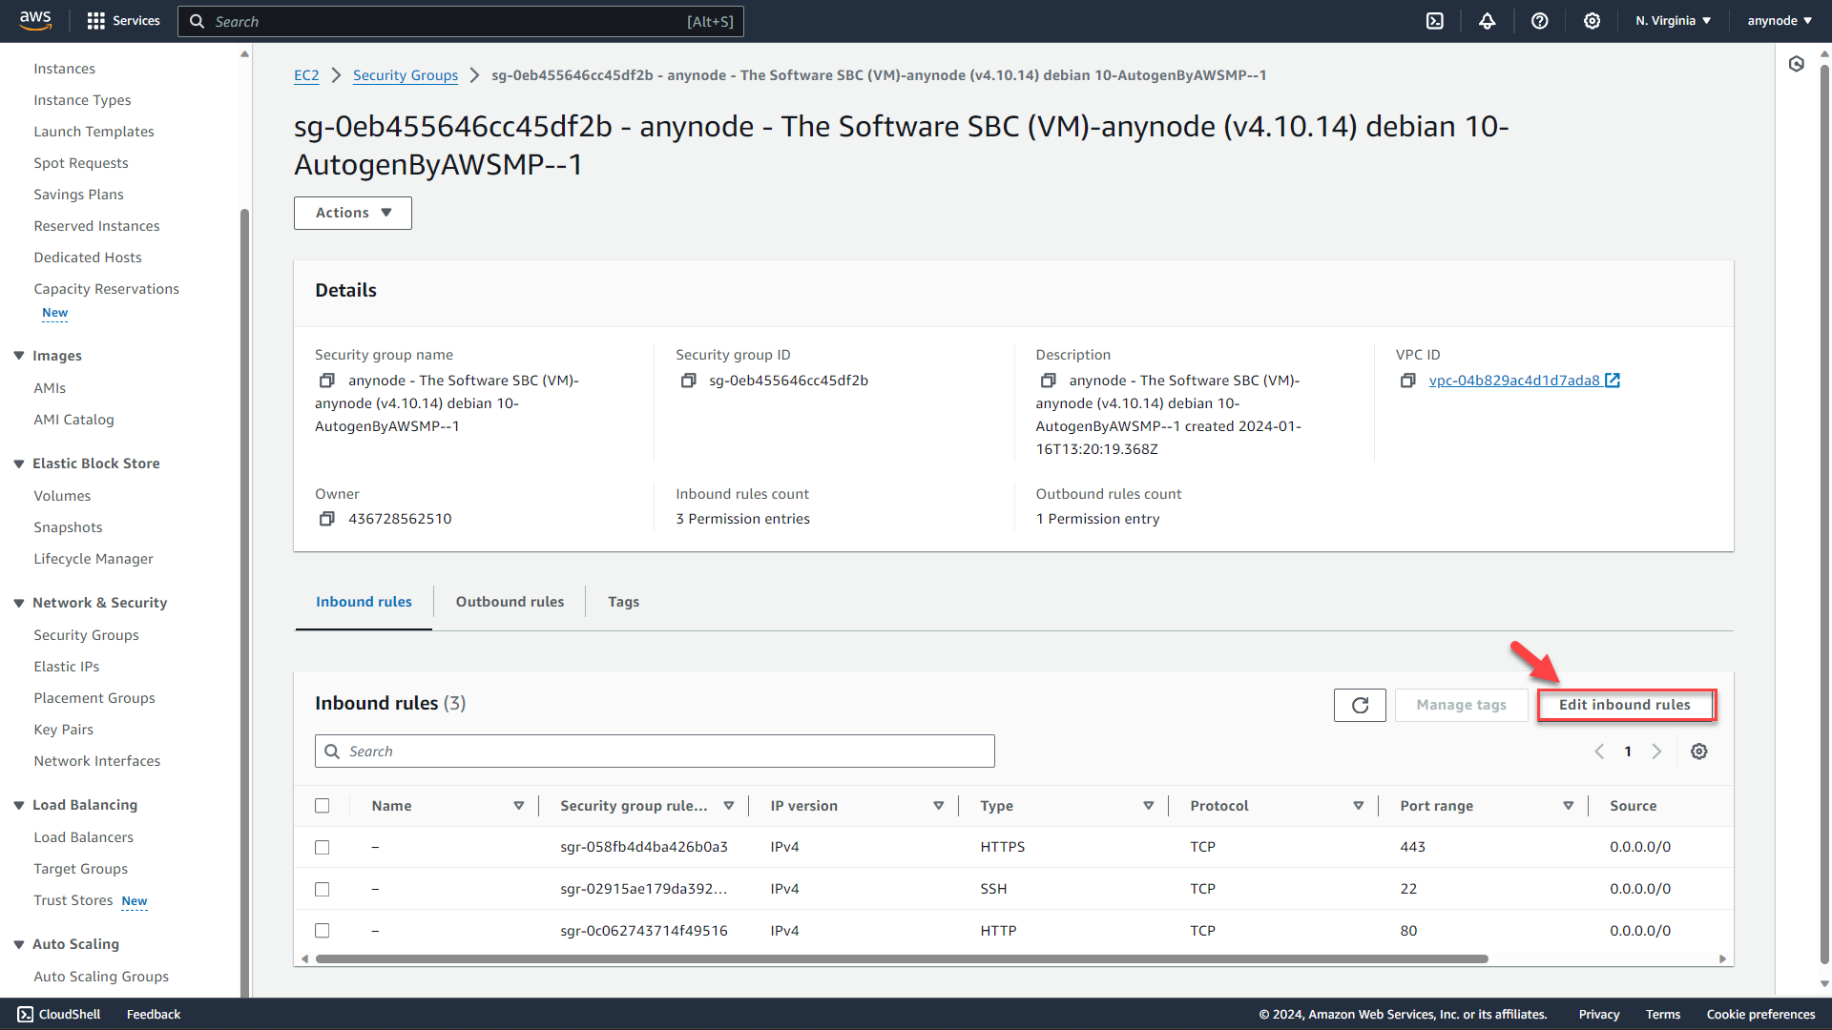Select all inbound rules via header checkbox

(322, 805)
